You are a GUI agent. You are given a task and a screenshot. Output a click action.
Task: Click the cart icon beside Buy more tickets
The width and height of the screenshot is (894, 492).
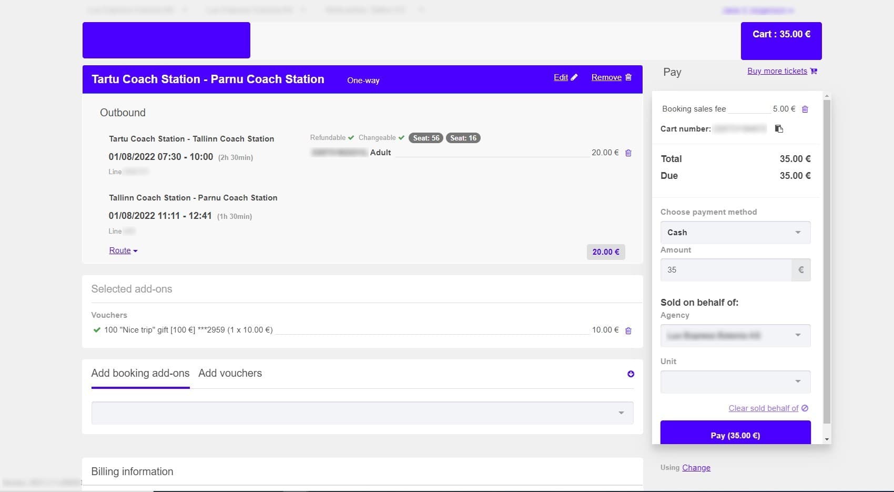point(814,72)
